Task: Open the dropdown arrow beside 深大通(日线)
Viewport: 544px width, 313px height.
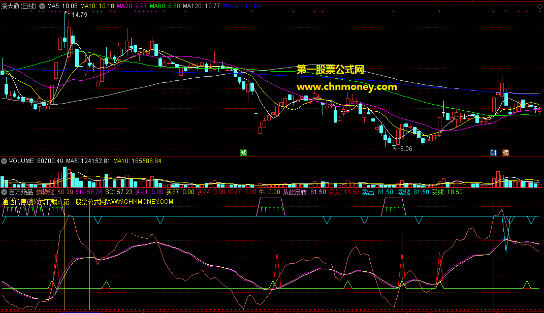Action: tap(42, 6)
